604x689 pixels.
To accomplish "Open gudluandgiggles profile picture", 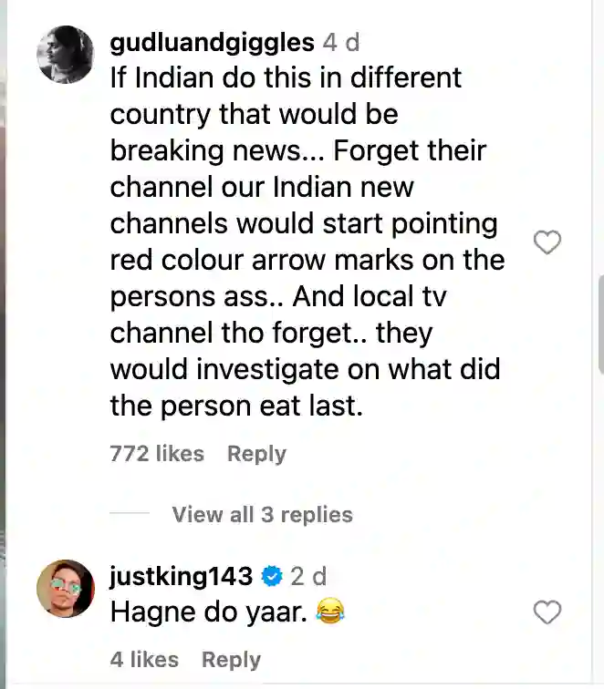I will pos(65,55).
